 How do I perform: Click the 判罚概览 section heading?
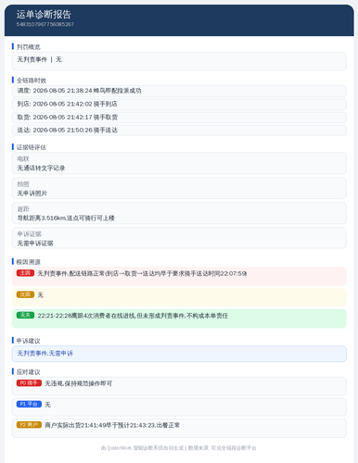tap(28, 47)
